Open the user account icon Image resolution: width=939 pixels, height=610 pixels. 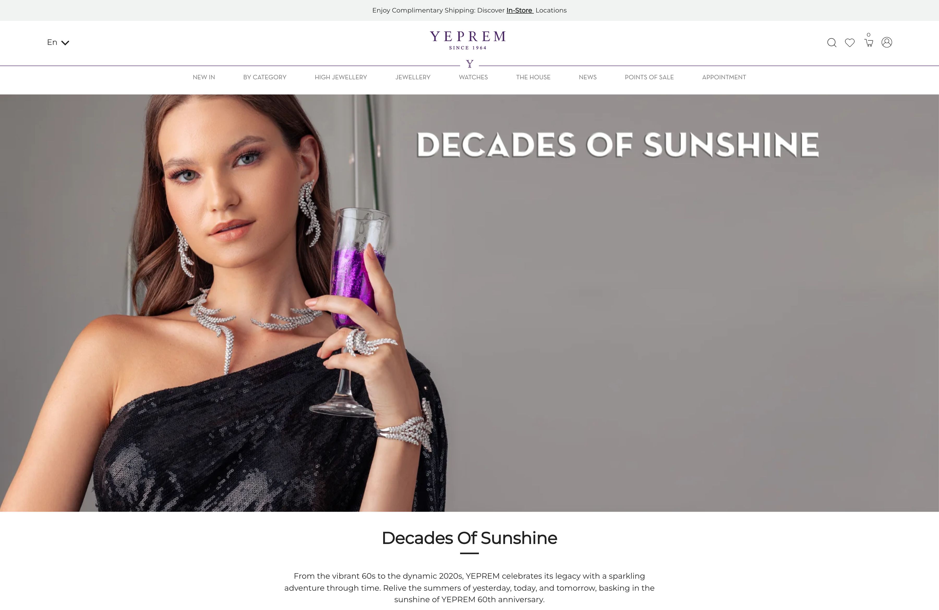pyautogui.click(x=887, y=42)
